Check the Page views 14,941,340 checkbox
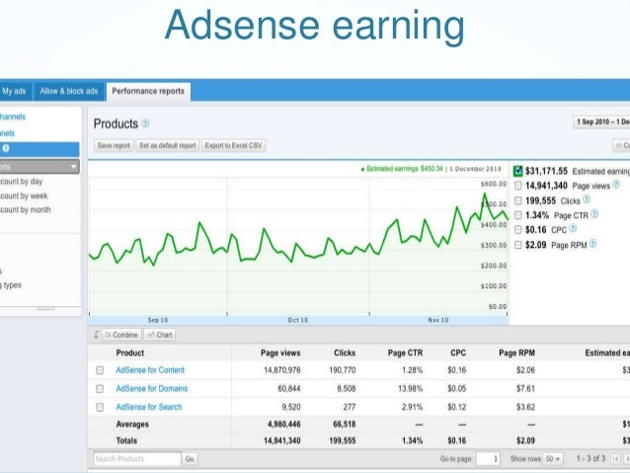Screen dimensions: 630x473 click(517, 186)
